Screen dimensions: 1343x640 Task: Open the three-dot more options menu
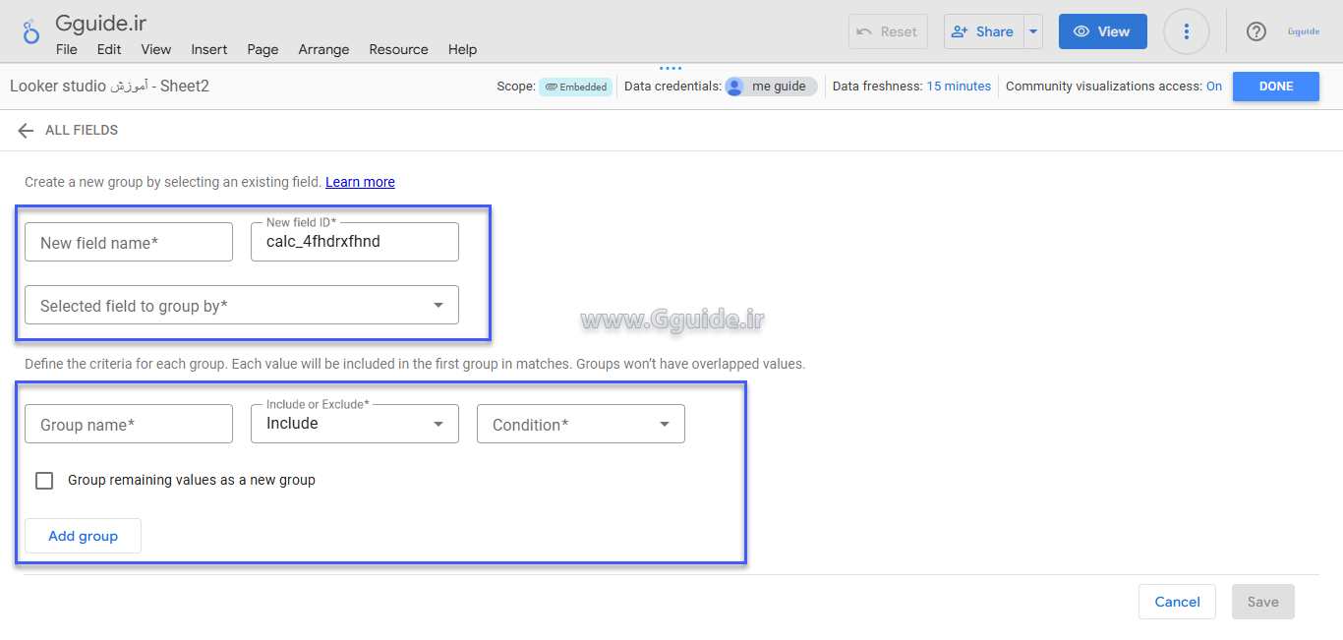pos(1187,31)
